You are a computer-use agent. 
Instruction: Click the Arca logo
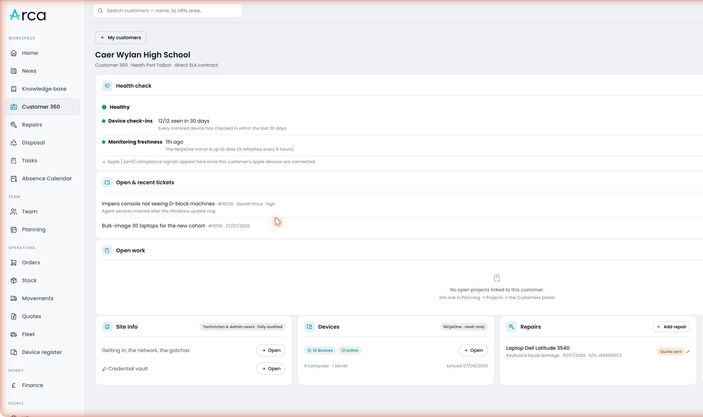point(28,15)
